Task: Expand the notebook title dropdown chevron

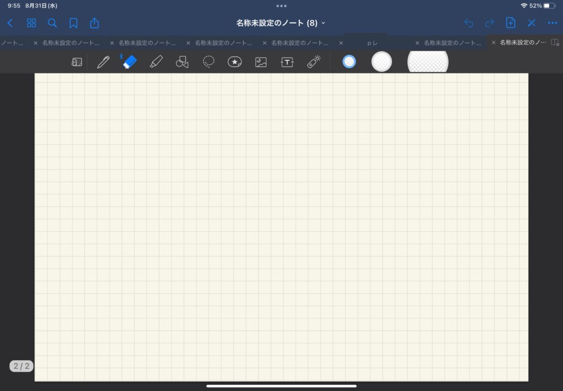Action: point(323,23)
